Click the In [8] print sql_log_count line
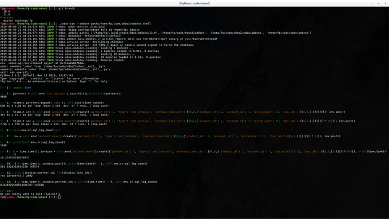The height and width of the screenshot is (219, 389). [33, 142]
